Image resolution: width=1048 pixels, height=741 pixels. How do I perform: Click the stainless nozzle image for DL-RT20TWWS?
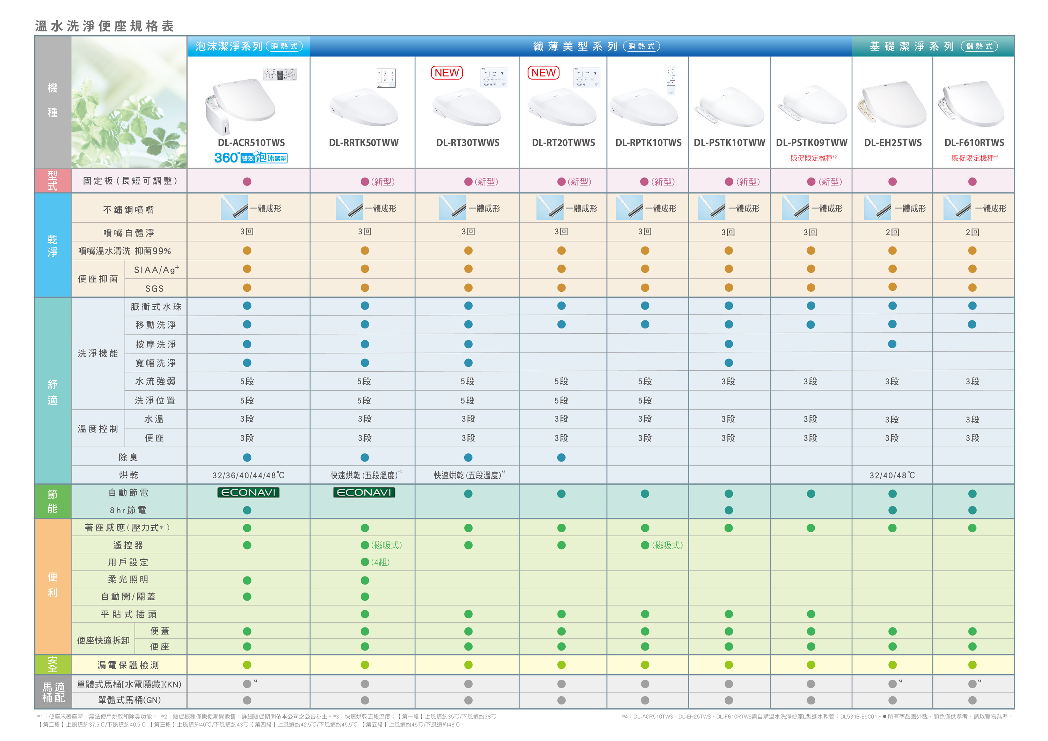(x=550, y=207)
